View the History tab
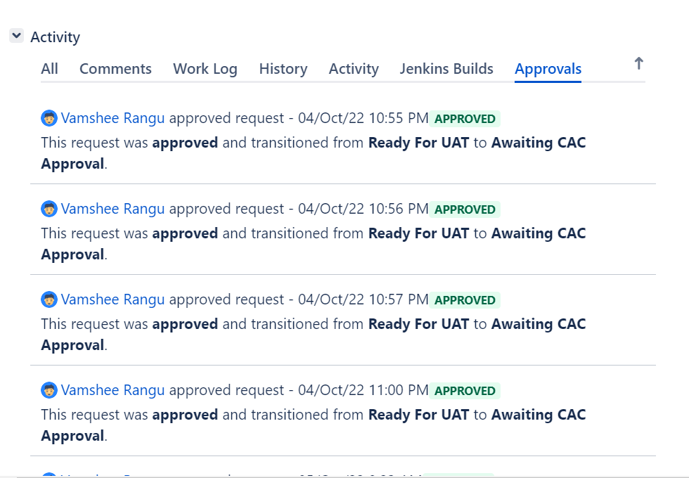Image resolution: width=689 pixels, height=478 pixels. [x=283, y=69]
